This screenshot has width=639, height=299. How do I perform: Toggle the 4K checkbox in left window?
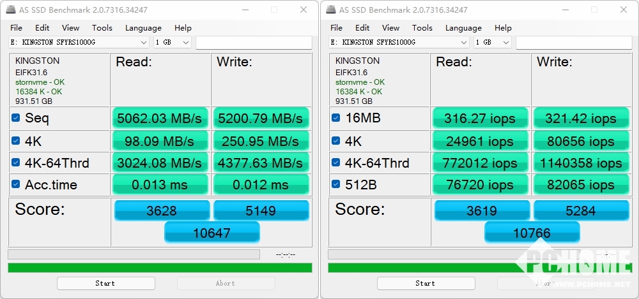click(15, 141)
